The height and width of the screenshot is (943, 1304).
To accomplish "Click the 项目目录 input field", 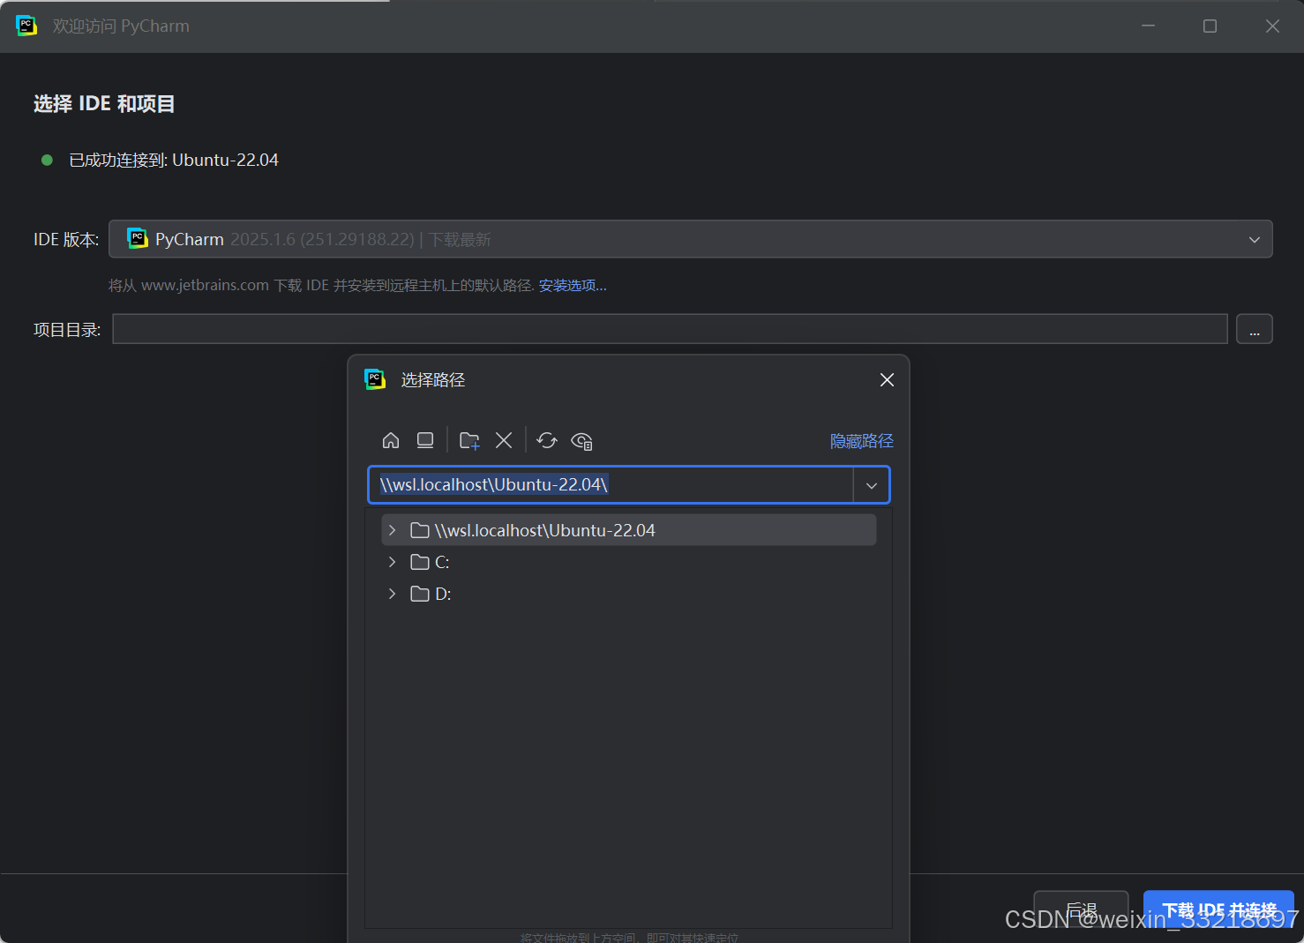I will 670,329.
